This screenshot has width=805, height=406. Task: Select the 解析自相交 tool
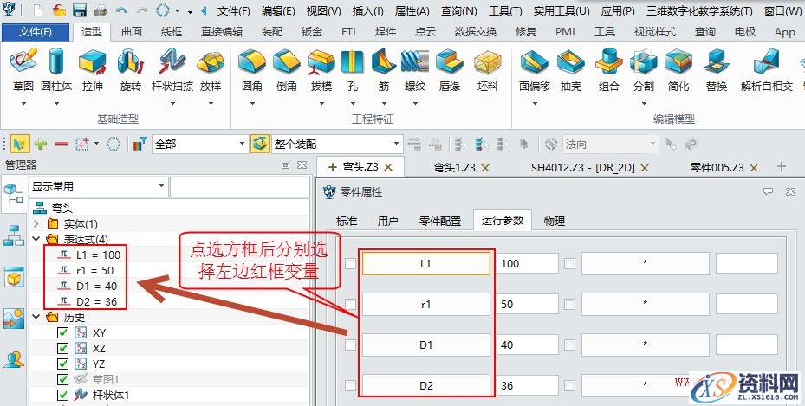point(767,70)
